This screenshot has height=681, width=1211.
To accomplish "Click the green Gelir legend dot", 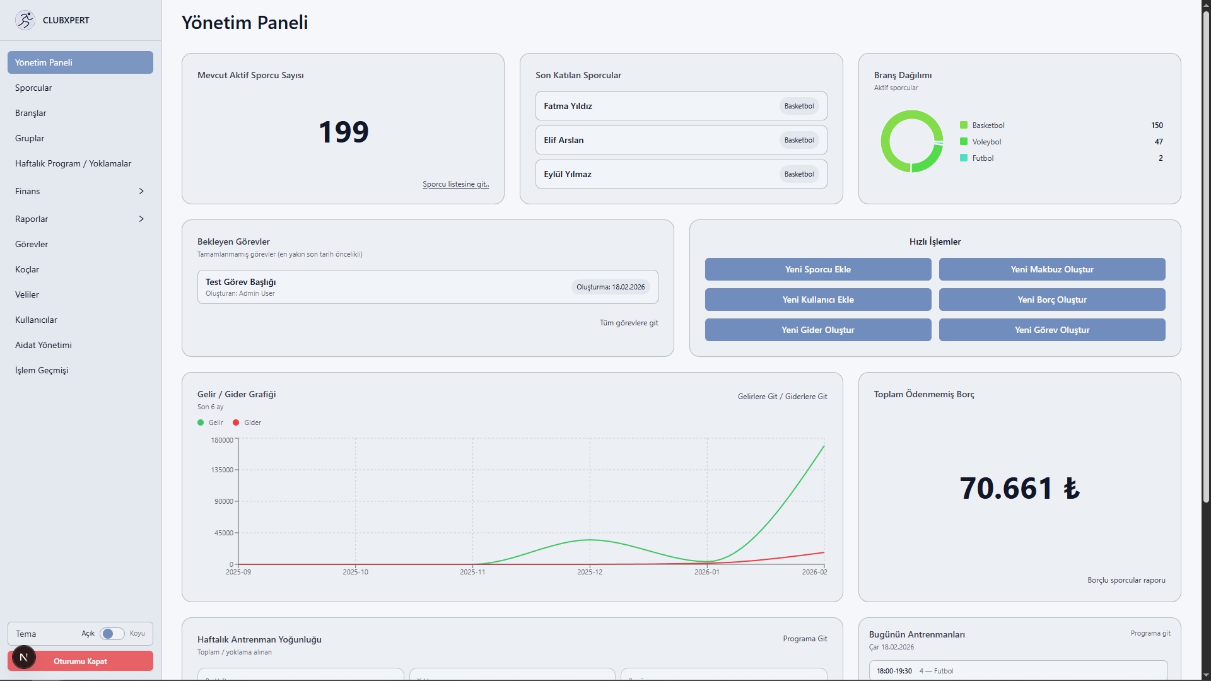I will click(x=201, y=422).
